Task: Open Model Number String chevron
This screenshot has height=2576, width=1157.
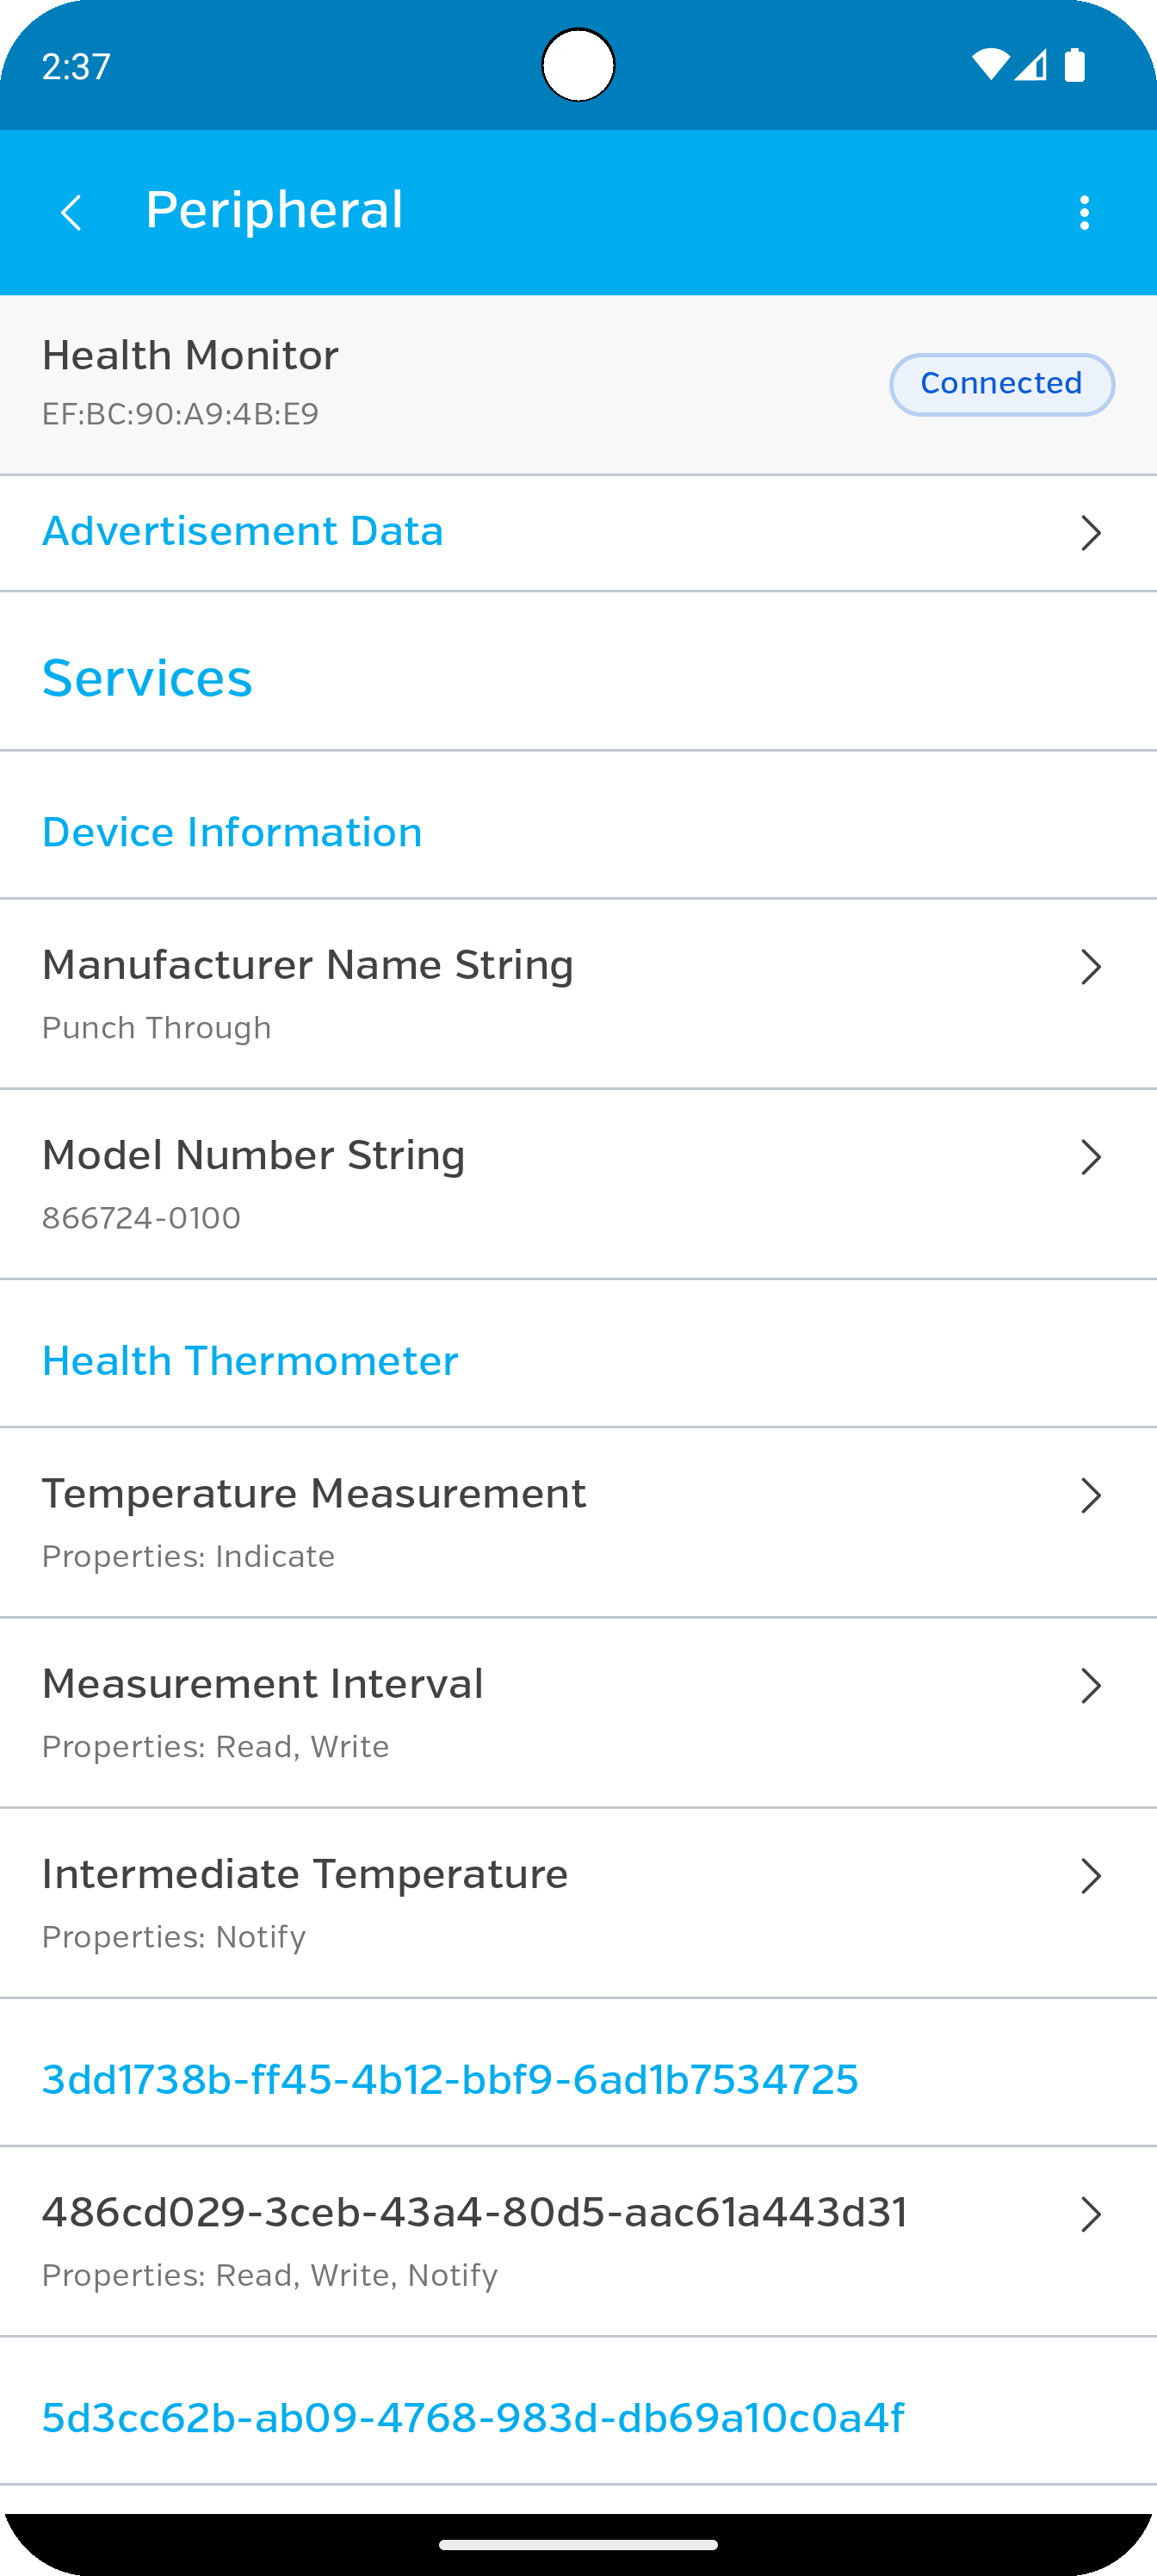Action: pos(1091,1157)
